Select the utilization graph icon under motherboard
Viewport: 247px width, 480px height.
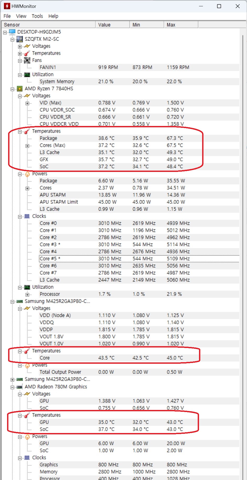[x=27, y=75]
